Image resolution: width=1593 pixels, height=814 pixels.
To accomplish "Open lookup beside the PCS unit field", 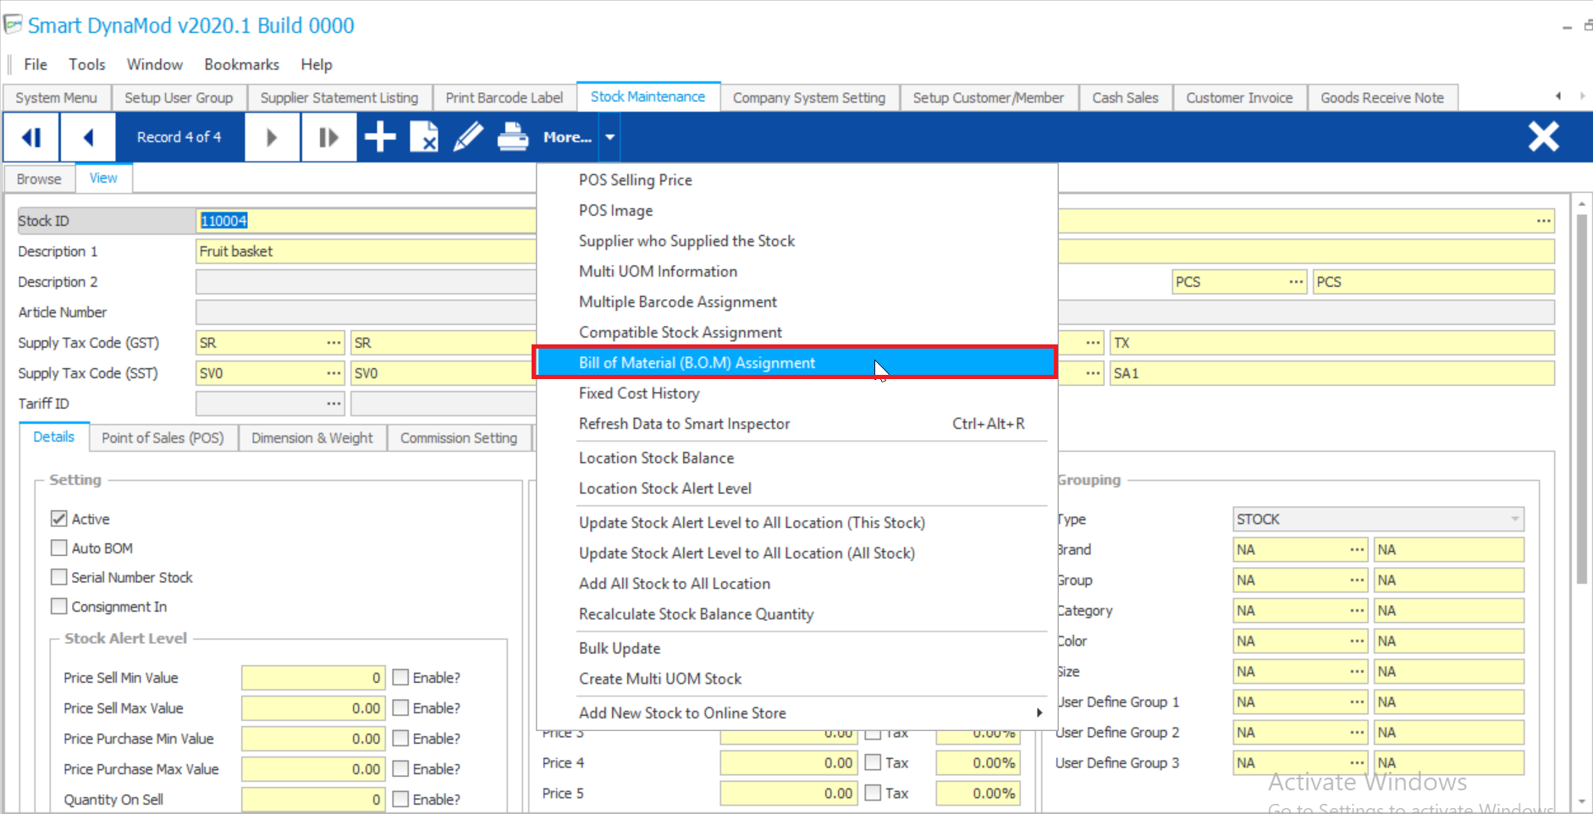I will pyautogui.click(x=1296, y=282).
